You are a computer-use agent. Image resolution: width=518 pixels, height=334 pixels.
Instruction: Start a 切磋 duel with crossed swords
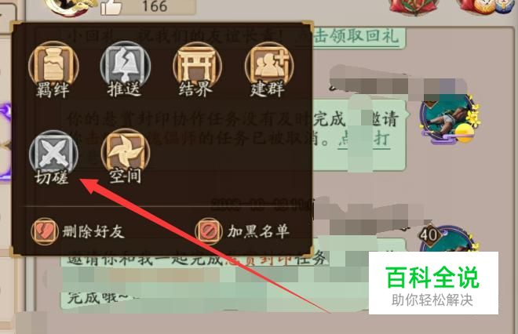coord(53,154)
